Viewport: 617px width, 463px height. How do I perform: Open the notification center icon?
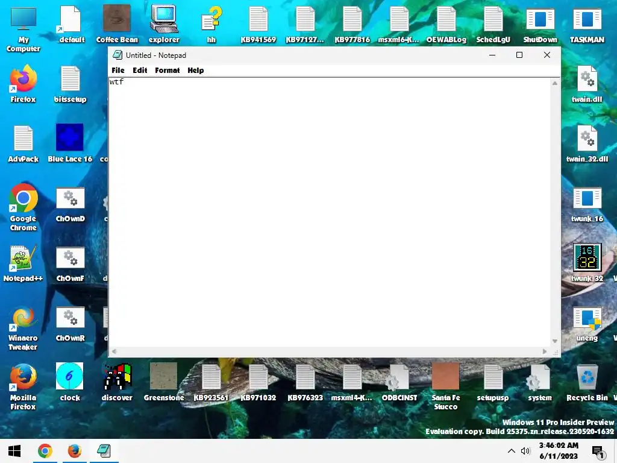click(598, 452)
